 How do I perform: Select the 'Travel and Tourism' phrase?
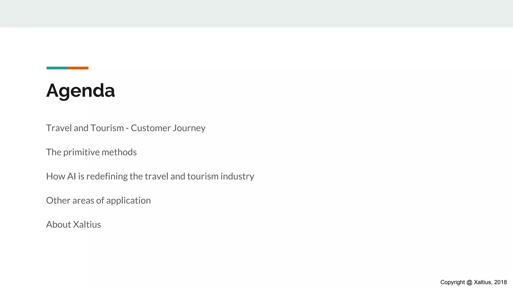click(x=85, y=128)
